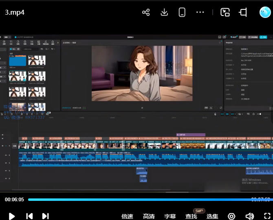Toggle the main track magnet
Screen dimensions: 273x220
coord(222,114)
